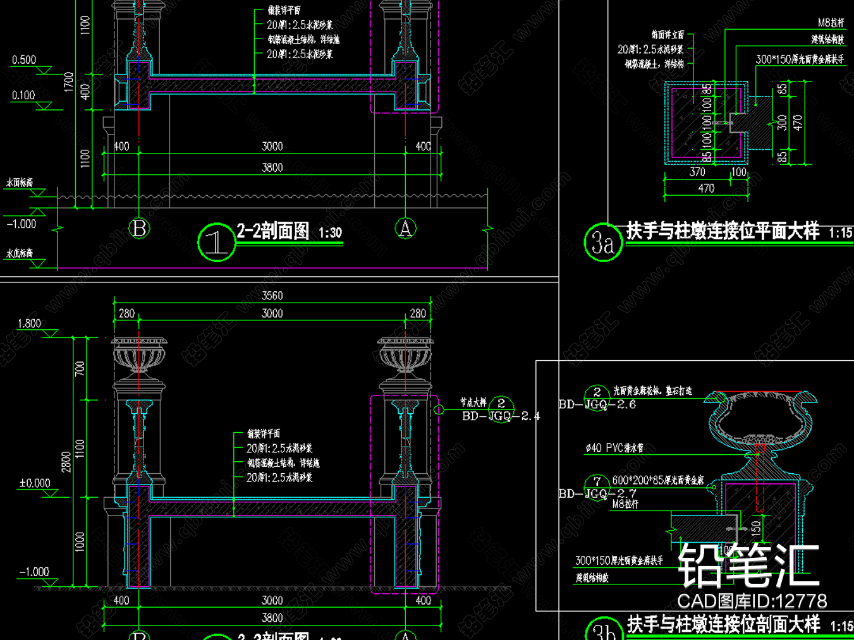The height and width of the screenshot is (640, 854).
Task: Select the BD-JGQ-2.4 reference text
Action: point(501,416)
